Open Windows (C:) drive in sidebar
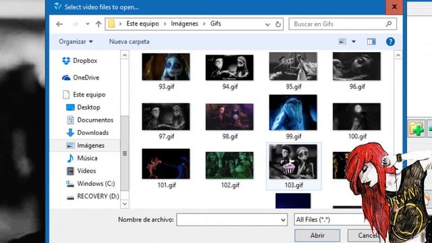432x243 pixels. pos(96,184)
